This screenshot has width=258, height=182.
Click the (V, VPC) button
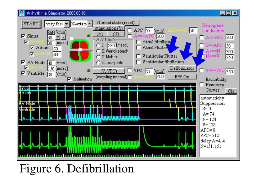[109, 71]
